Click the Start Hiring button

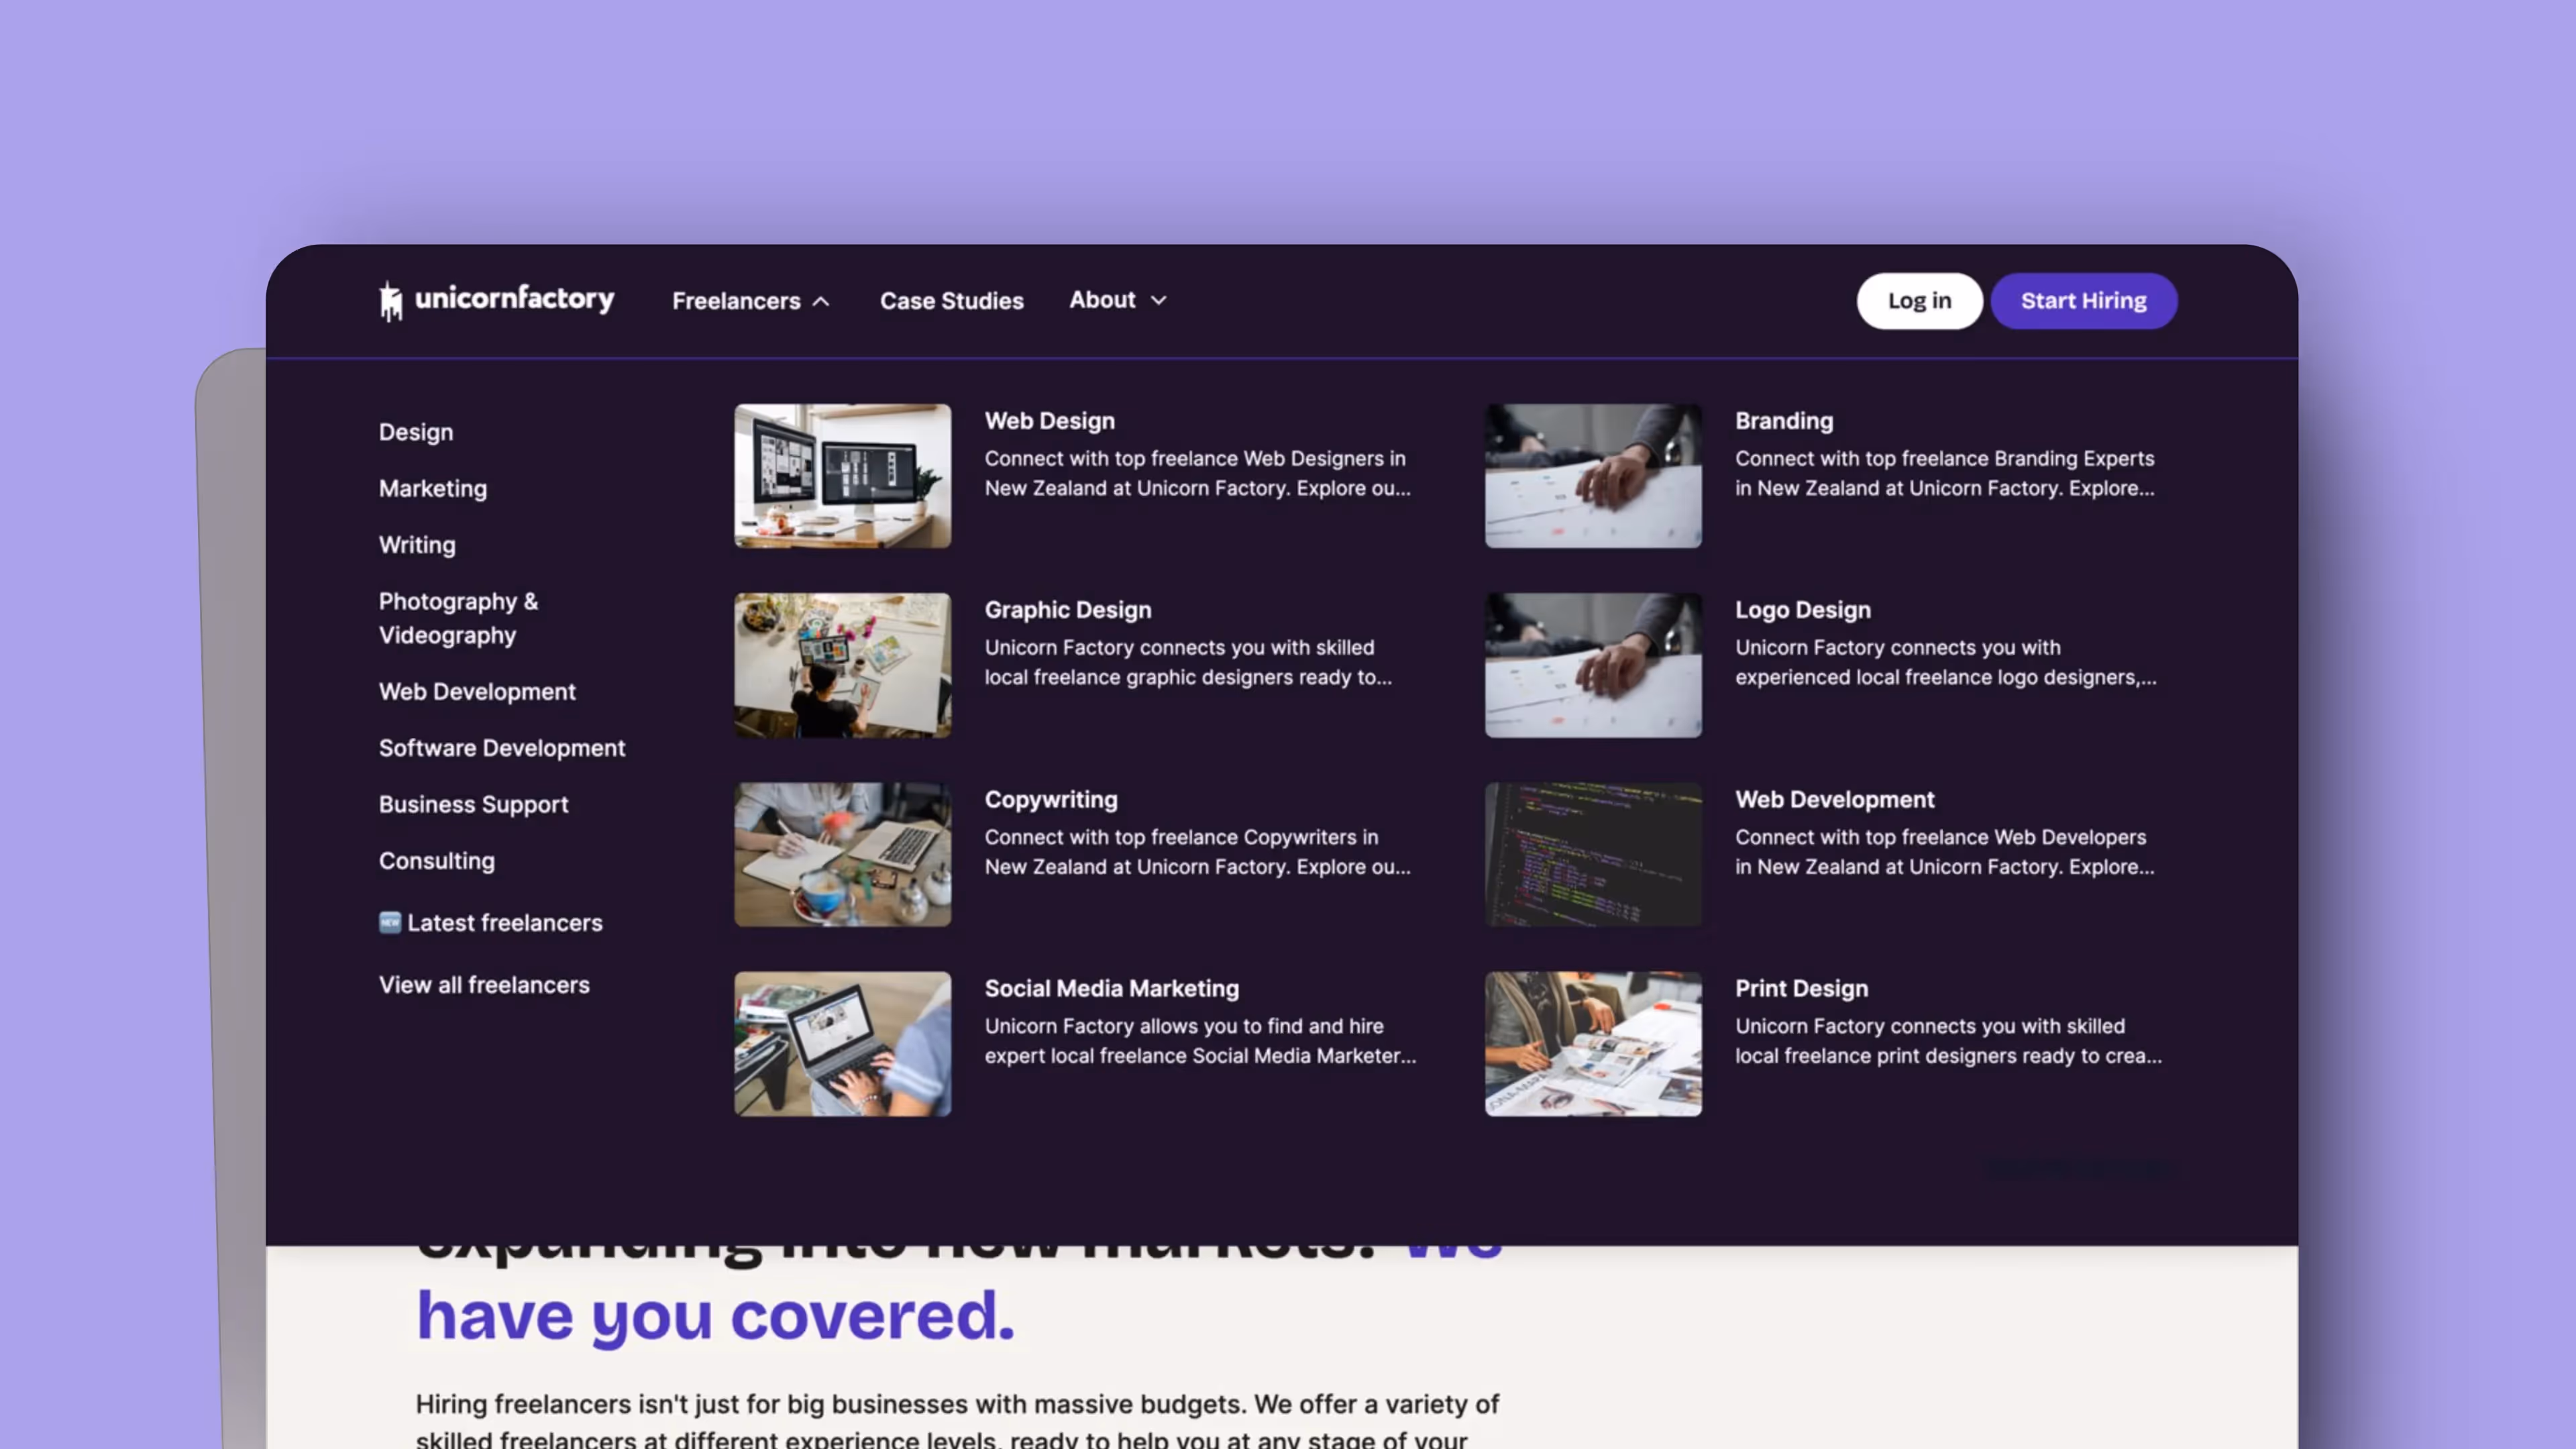[x=2083, y=301]
